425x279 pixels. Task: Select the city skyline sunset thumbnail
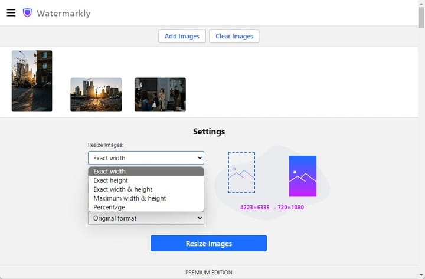(96, 94)
